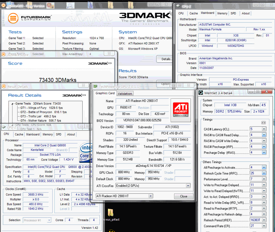Click the Result Details window title icon
This screenshot has height=232, width=275.
click(4, 87)
